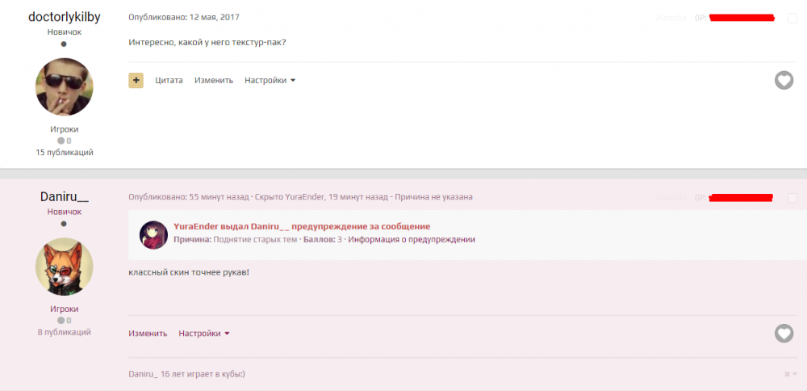Image resolution: width=807 pixels, height=391 pixels.
Task: Click Жалоба to report doctorlykilby's post
Action: 671,18
